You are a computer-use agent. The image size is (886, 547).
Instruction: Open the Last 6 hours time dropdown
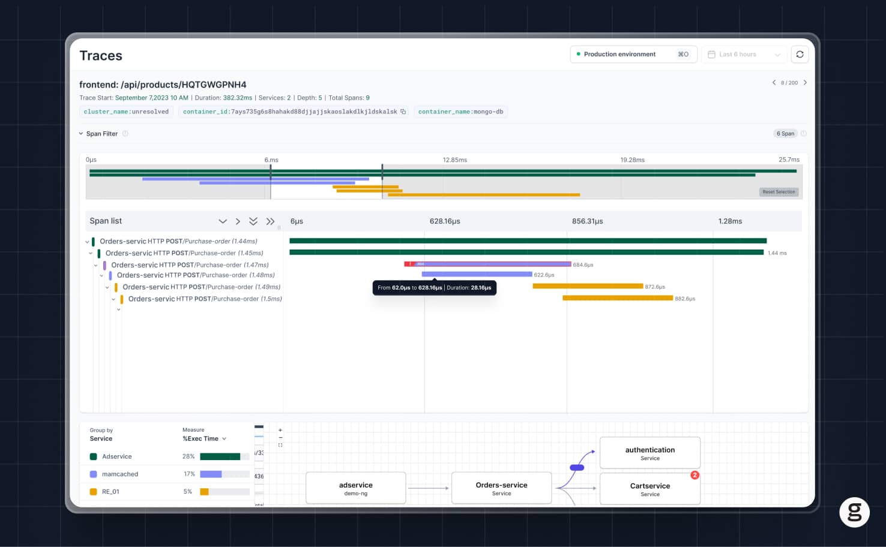point(744,54)
